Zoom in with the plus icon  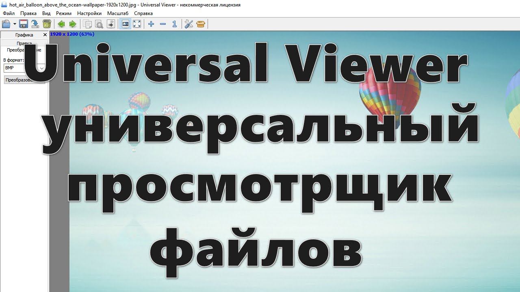tap(151, 24)
